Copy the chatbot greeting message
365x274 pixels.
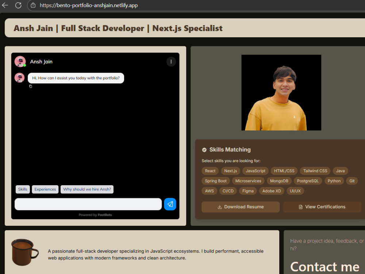click(31, 87)
